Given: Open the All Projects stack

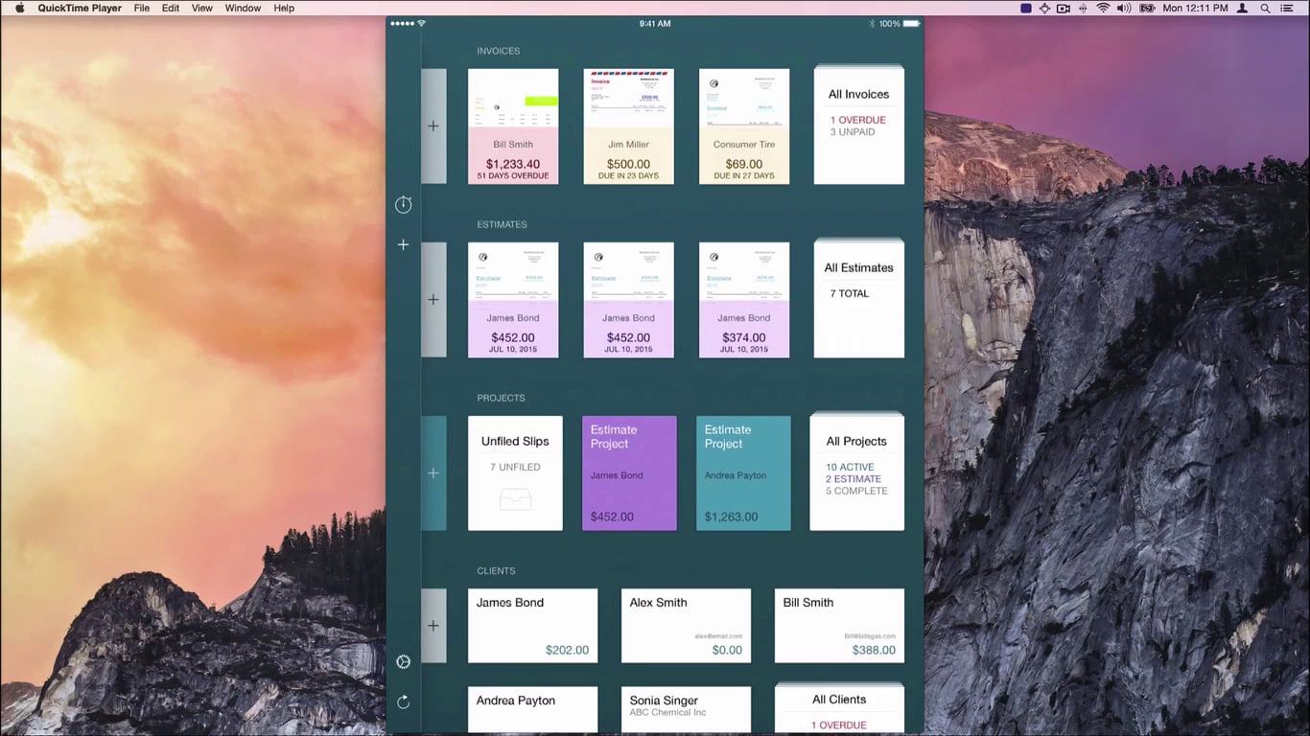Looking at the screenshot, I should (x=856, y=471).
